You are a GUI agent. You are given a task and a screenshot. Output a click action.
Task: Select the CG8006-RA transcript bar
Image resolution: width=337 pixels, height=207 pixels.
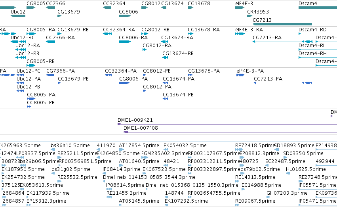[125, 42]
